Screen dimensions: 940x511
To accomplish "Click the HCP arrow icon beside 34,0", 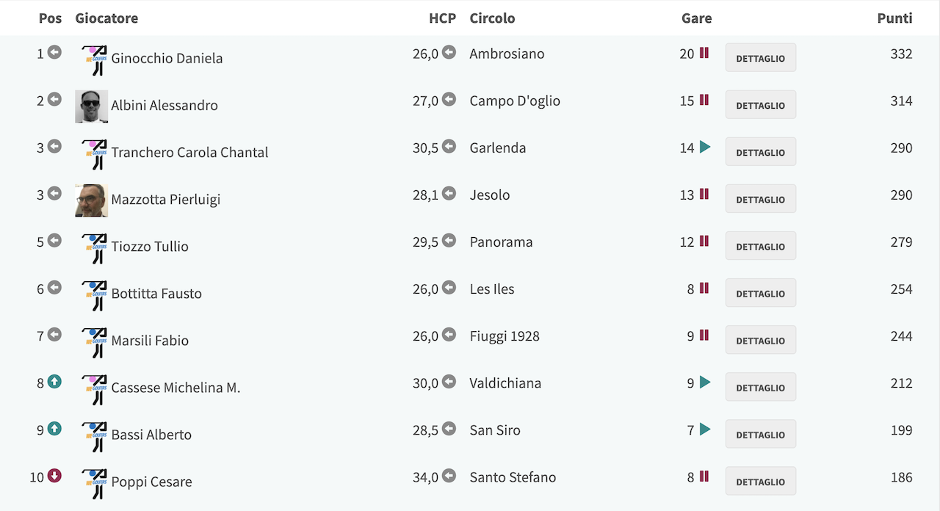I will [x=449, y=475].
